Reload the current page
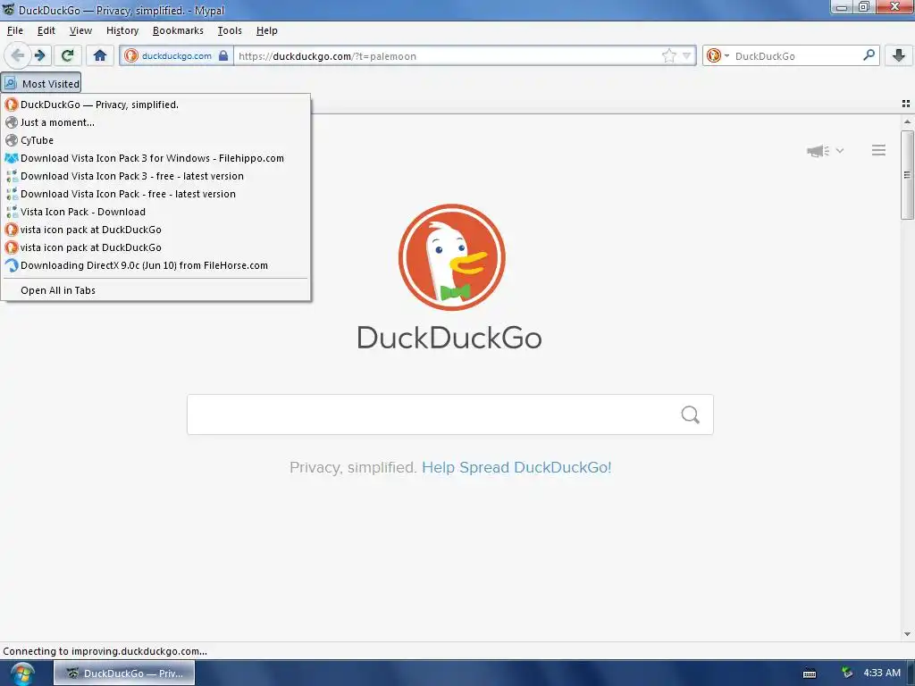Viewport: 915px width, 686px height. [x=67, y=55]
